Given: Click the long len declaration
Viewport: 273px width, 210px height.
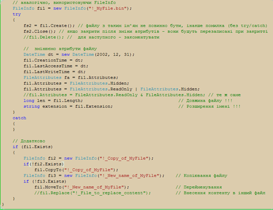Looking at the screenshot, I should click(53, 101).
